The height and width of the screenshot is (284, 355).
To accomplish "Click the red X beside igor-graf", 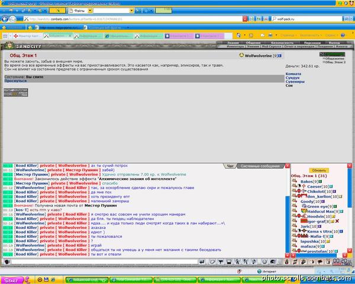I will (x=337, y=221).
